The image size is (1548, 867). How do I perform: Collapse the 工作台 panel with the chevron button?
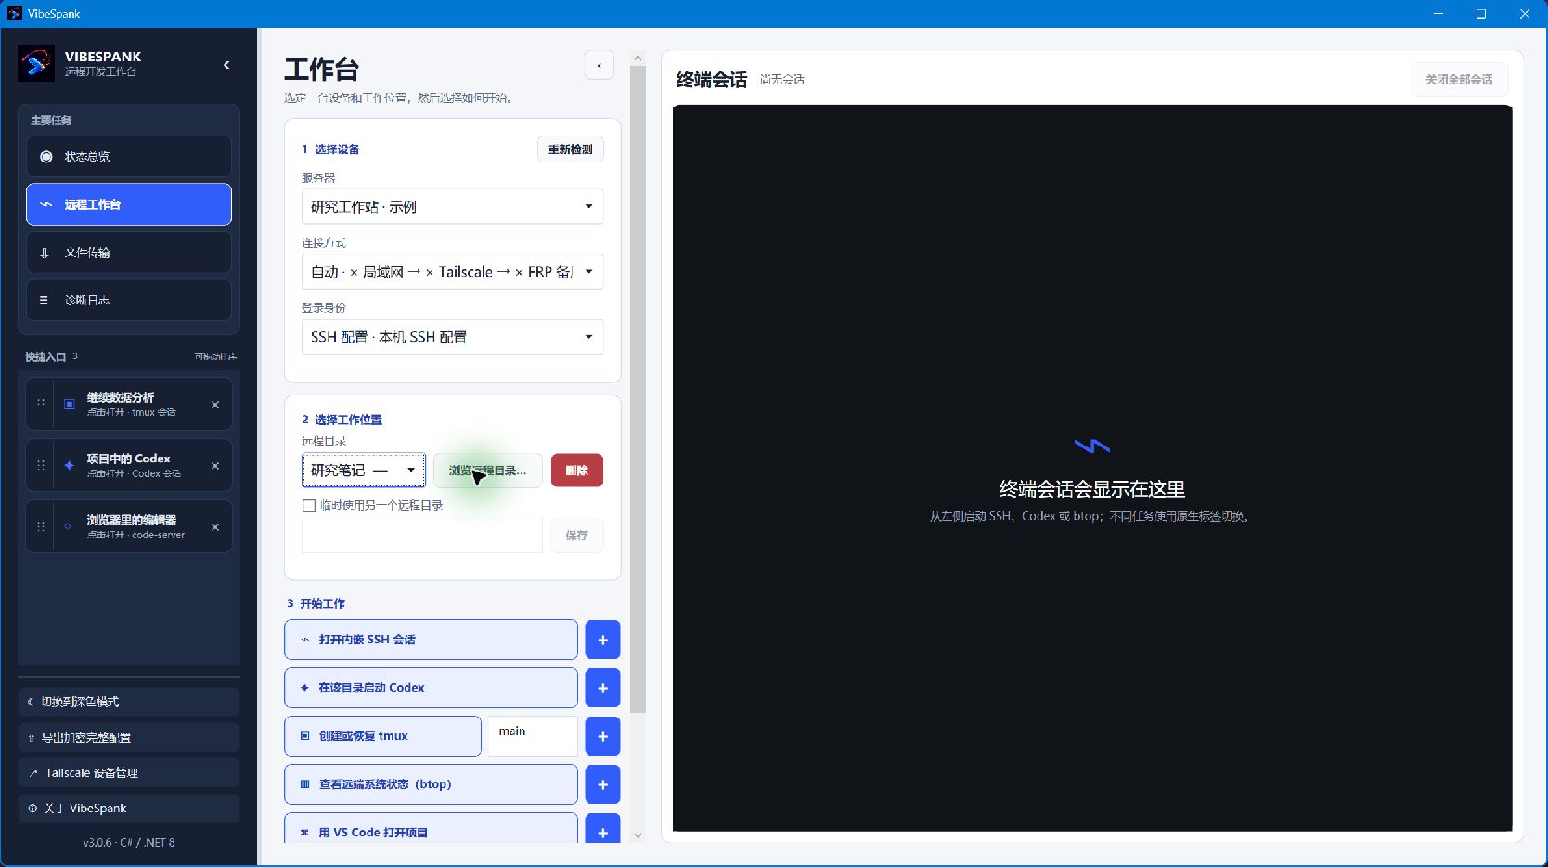pyautogui.click(x=600, y=65)
